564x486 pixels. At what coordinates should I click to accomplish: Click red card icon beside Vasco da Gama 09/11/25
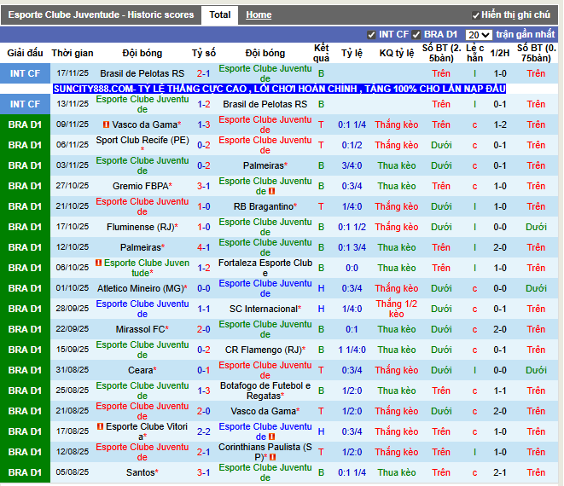click(106, 124)
